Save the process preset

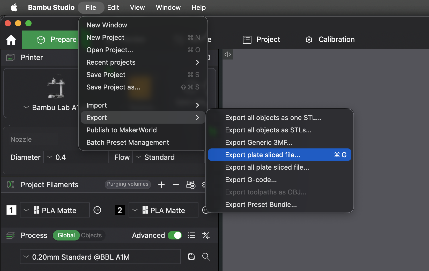click(x=191, y=257)
